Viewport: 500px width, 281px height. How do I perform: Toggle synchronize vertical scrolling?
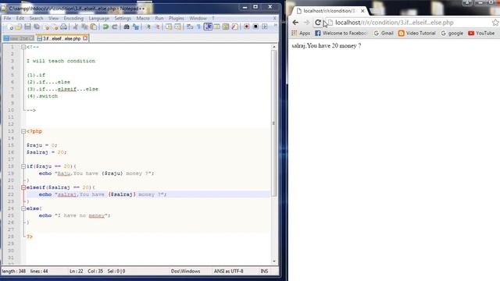click(x=169, y=27)
